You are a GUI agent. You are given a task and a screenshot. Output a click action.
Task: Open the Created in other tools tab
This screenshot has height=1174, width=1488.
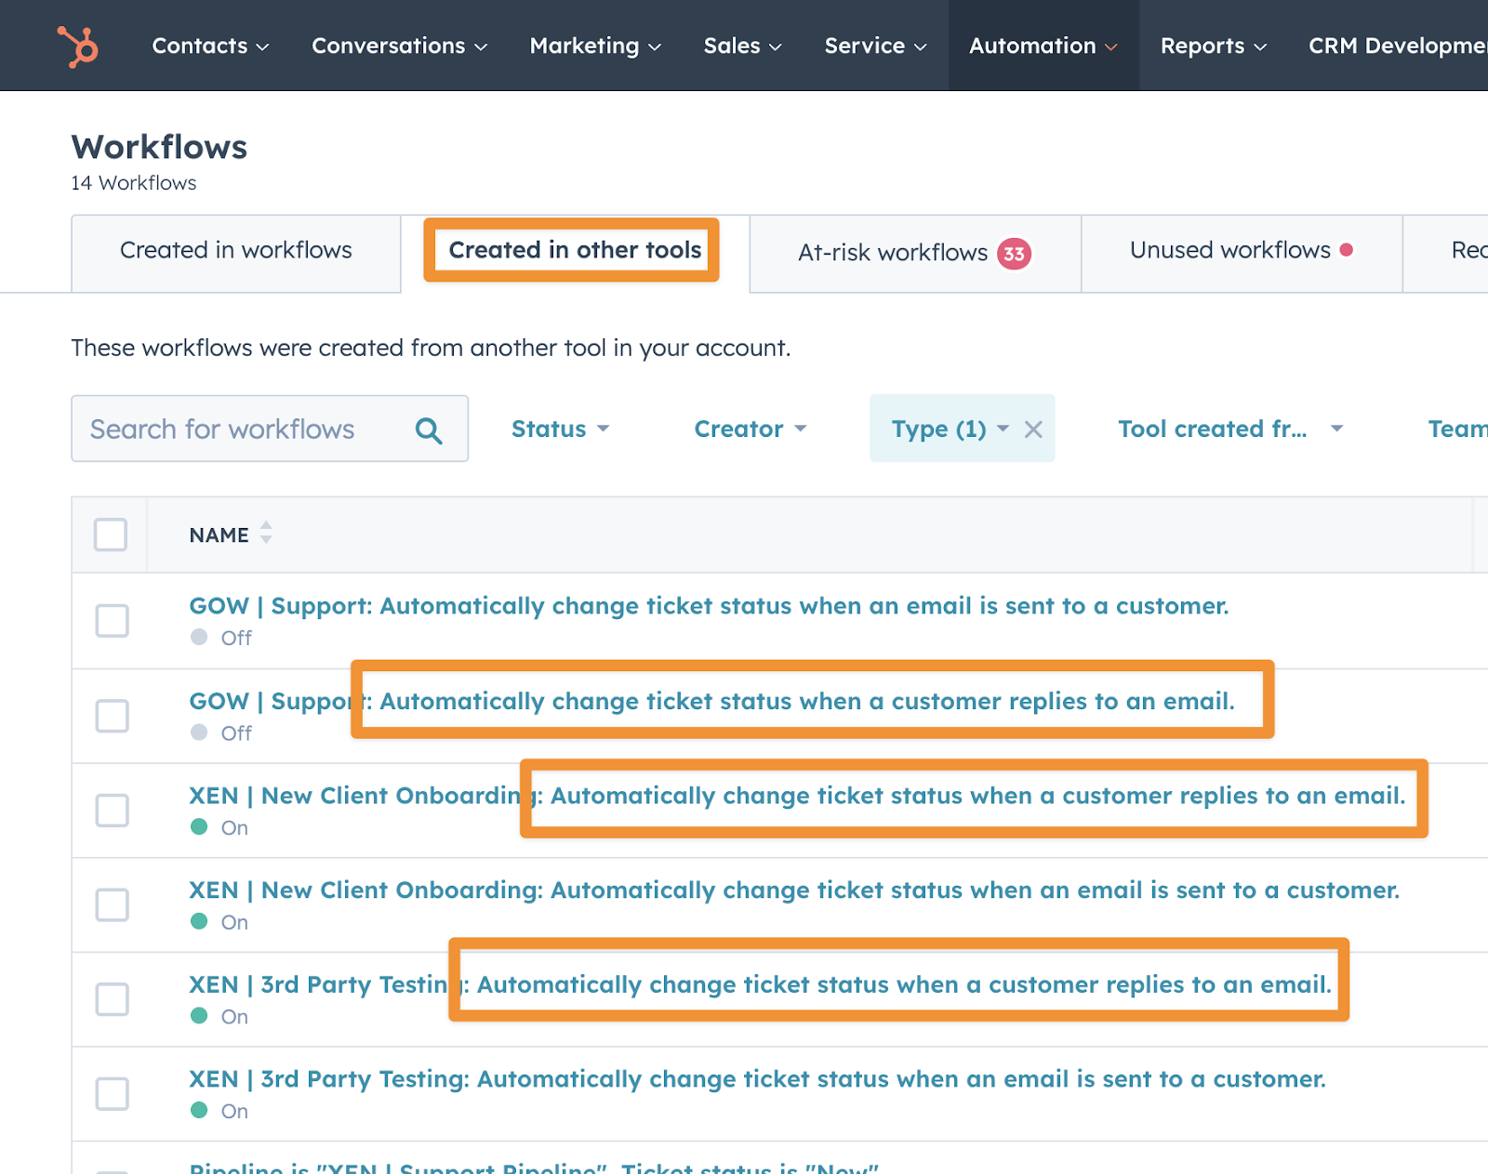574,251
